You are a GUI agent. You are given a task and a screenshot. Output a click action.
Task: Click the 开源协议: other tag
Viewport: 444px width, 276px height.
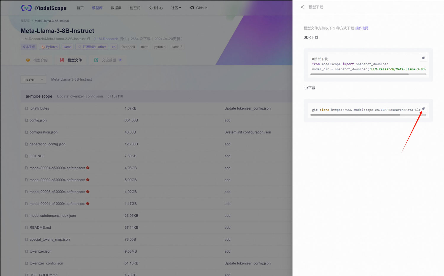pyautogui.click(x=92, y=47)
